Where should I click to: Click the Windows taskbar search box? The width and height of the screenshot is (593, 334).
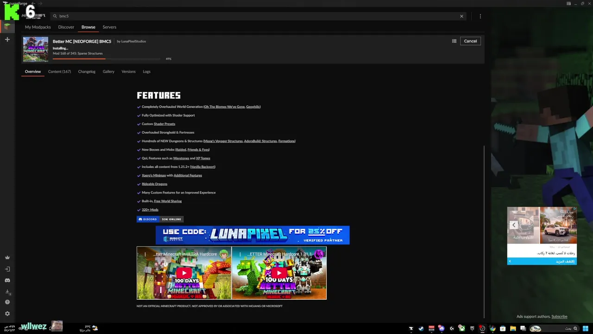(x=554, y=328)
